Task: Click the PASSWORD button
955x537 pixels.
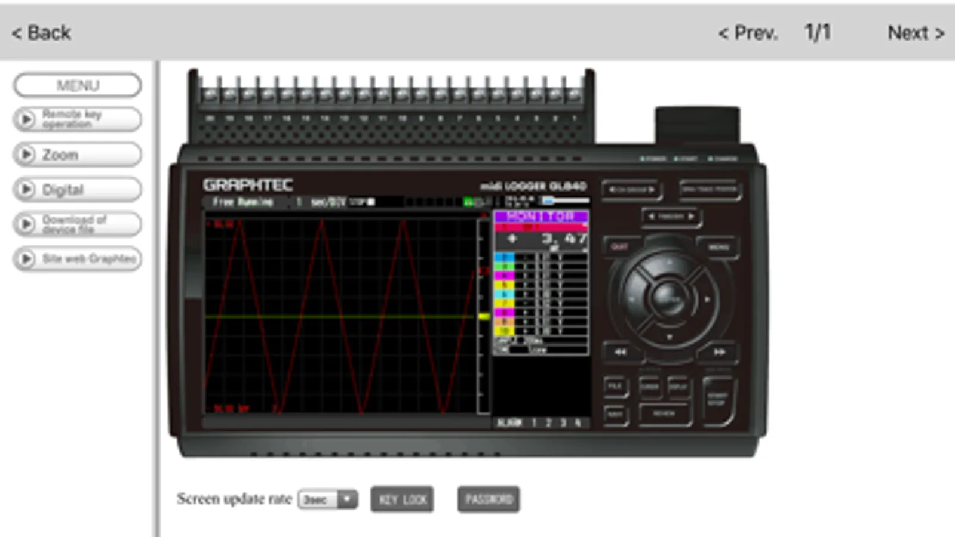Action: click(489, 499)
